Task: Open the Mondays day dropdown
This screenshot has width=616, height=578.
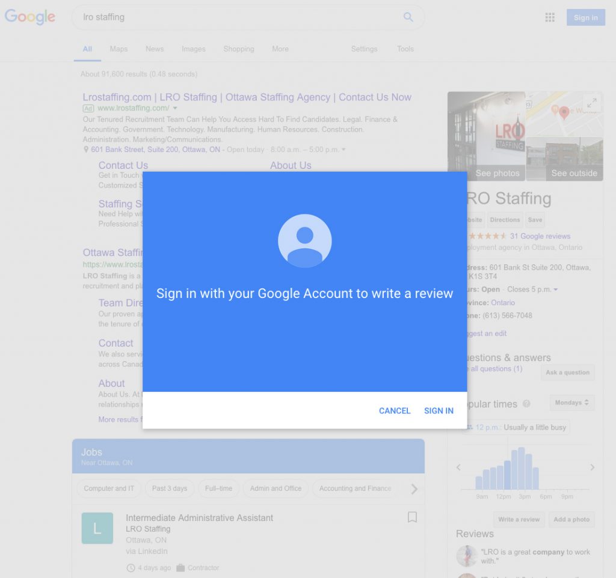Action: tap(571, 403)
